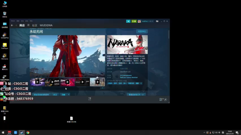241x135 pixels.
Task: Open the teal Steam announcements icon
Action: pos(128,21)
